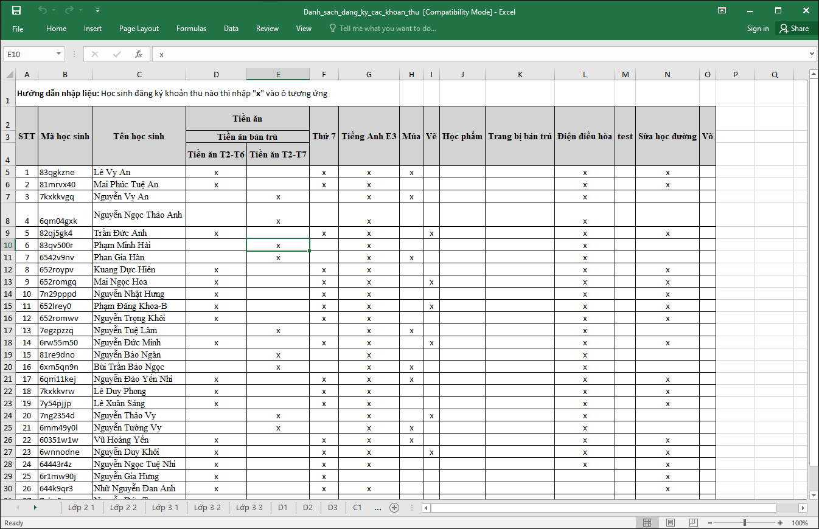Go to the previous sheet tabs arrow
819x529 pixels.
[17, 507]
